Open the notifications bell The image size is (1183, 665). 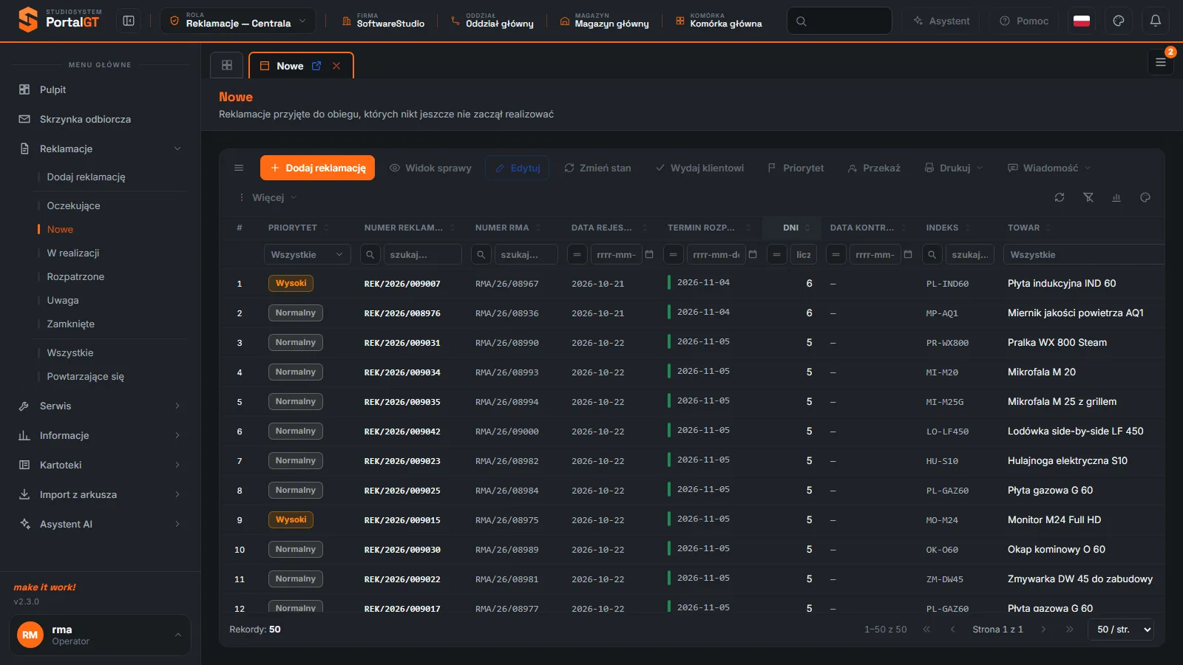(x=1156, y=21)
